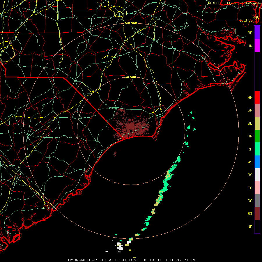262x262 pixels.
Task: Click the purple RF color swatch
Action: 257,33
